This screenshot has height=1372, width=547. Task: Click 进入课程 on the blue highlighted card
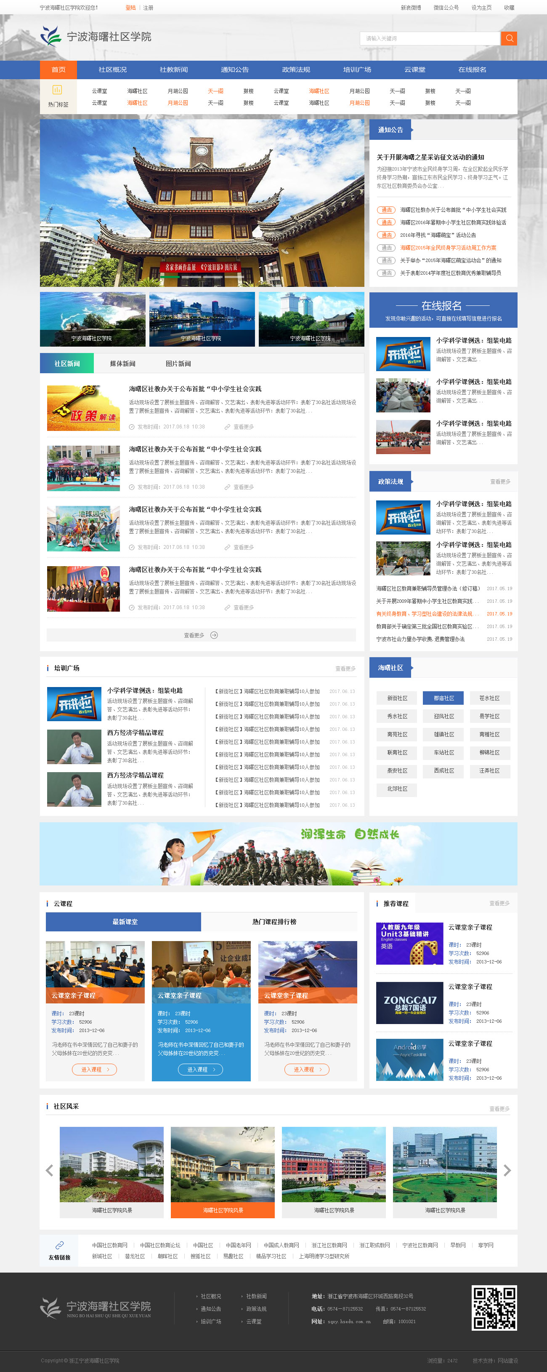[x=201, y=1070]
